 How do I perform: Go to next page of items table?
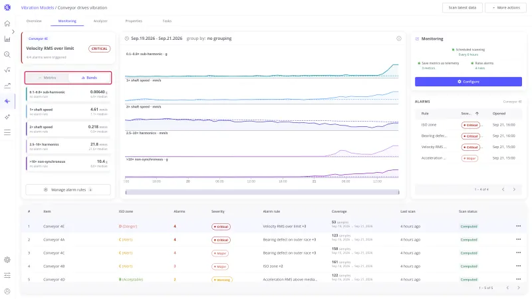click(519, 288)
